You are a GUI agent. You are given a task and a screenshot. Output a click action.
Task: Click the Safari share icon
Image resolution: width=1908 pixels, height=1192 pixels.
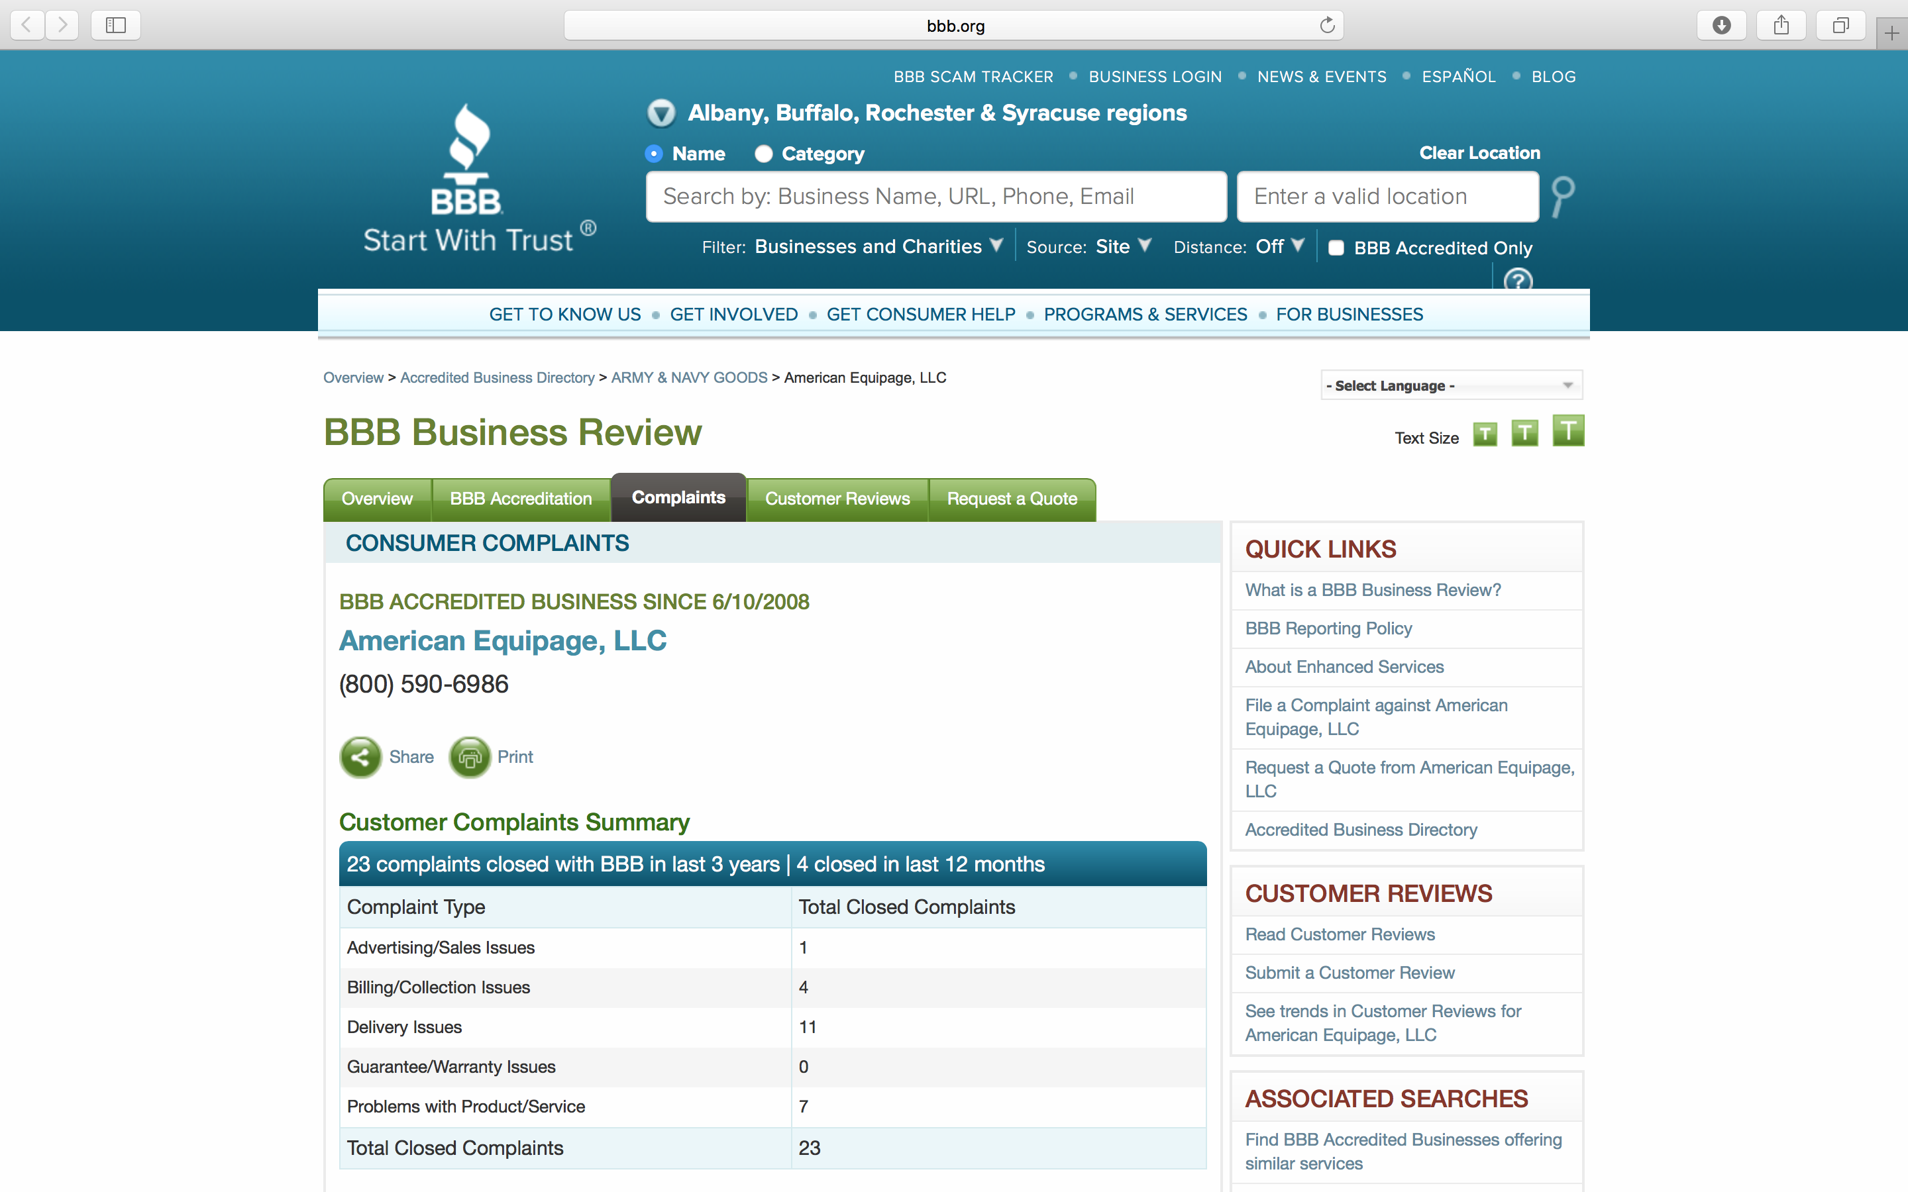point(1781,25)
